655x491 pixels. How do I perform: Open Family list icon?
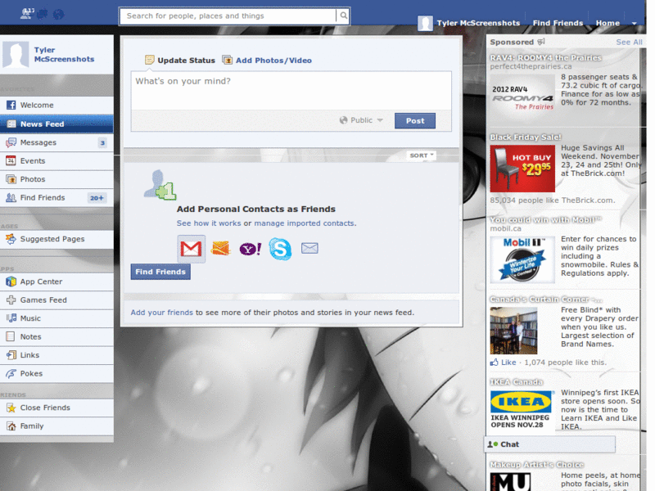(11, 426)
